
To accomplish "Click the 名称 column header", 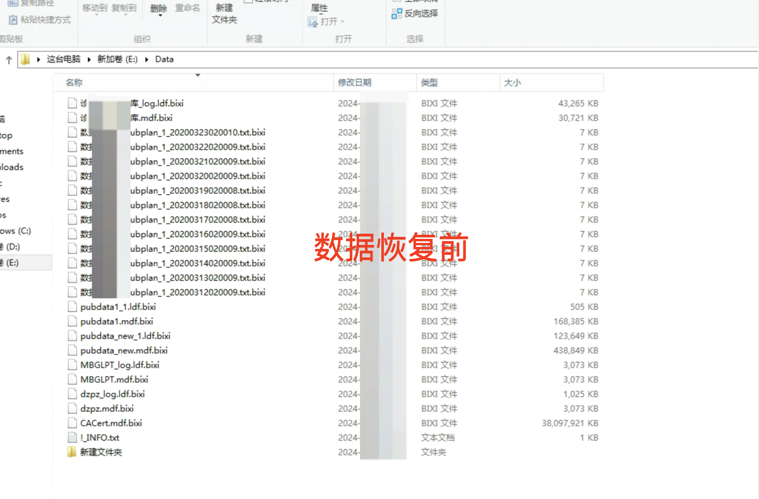I will (x=74, y=83).
